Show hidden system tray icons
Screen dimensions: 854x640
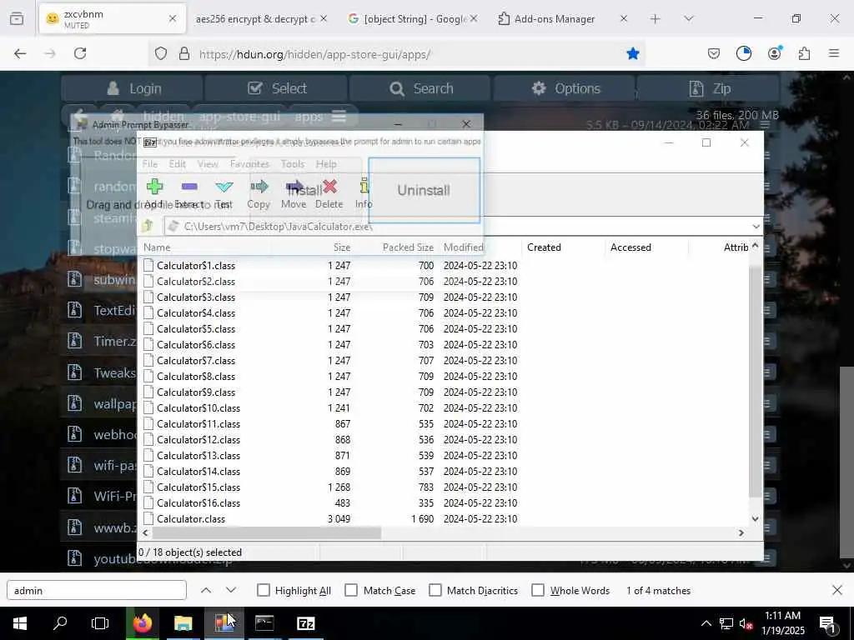point(706,623)
